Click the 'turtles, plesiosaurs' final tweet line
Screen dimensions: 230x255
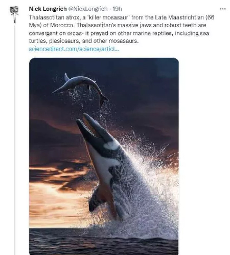point(84,41)
